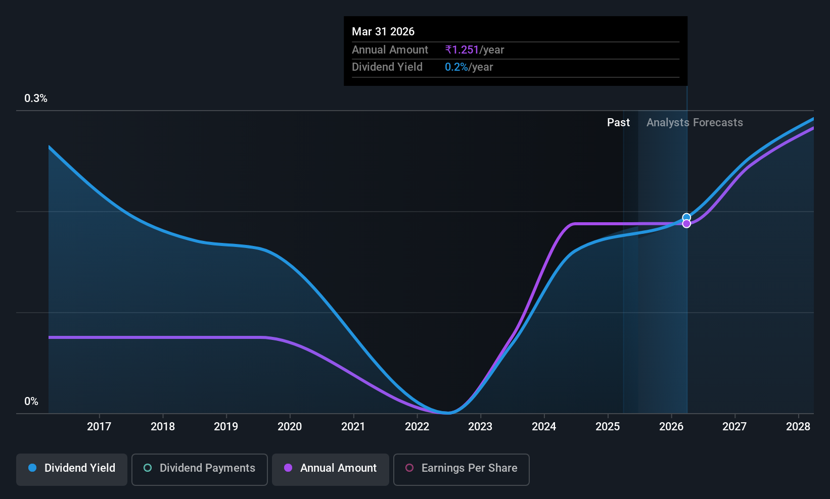Viewport: 830px width, 499px height.
Task: Toggle the Dividend Yield series button
Action: [72, 470]
